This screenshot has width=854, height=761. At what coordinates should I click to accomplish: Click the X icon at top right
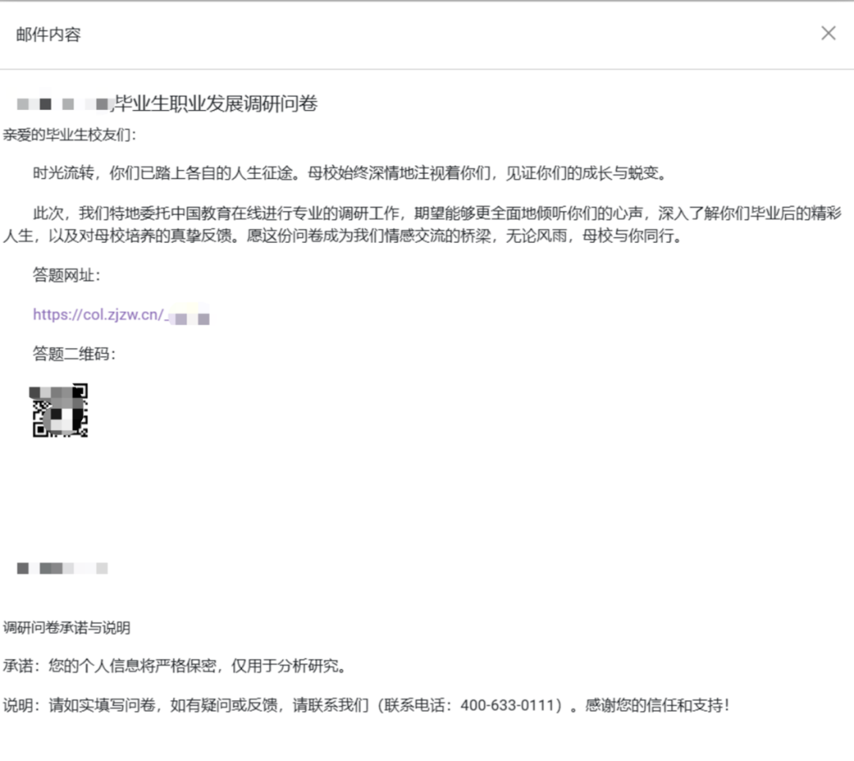click(x=828, y=33)
